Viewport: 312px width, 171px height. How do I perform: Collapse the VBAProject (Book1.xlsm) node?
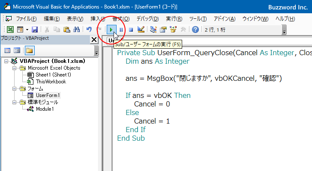(6, 61)
